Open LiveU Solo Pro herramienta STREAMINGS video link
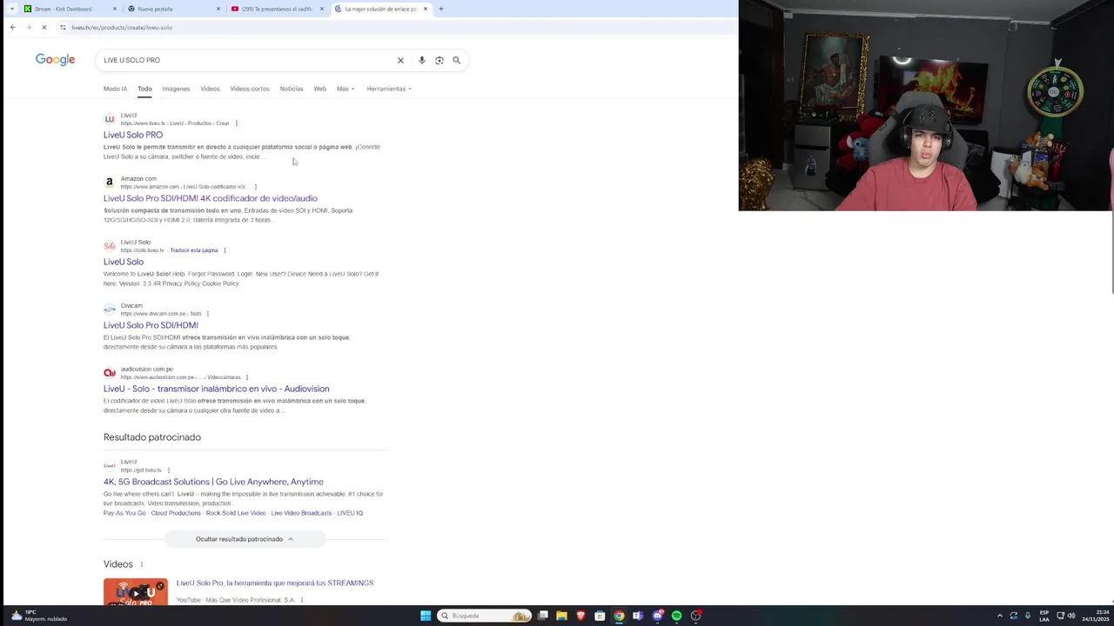Image resolution: width=1114 pixels, height=626 pixels. coord(275,583)
